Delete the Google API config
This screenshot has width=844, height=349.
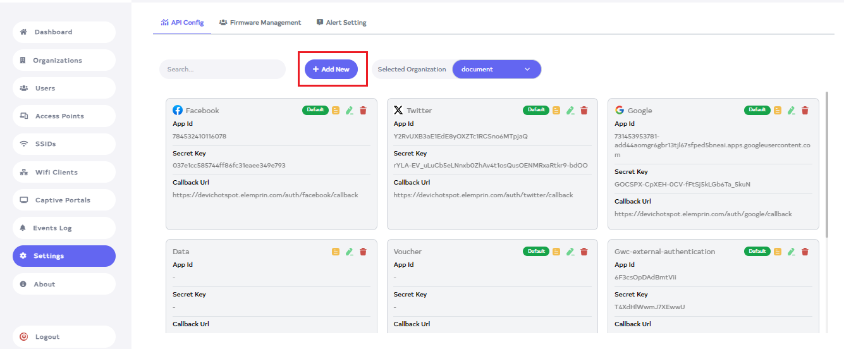(x=805, y=111)
